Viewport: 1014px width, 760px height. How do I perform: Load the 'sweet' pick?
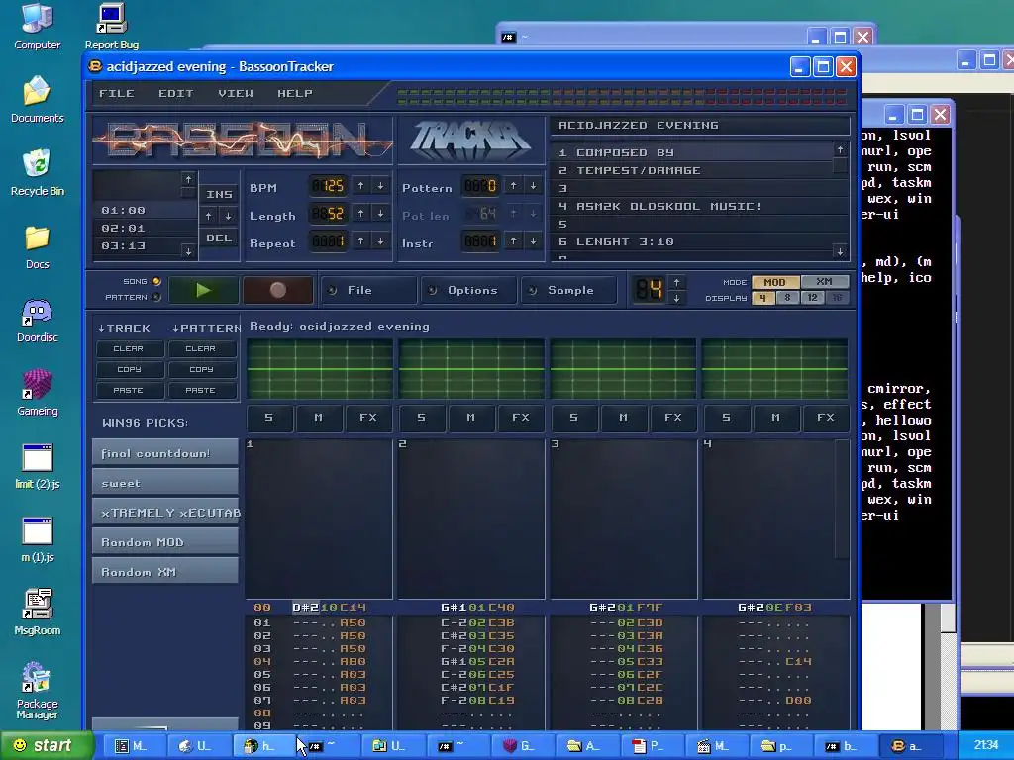pos(165,483)
